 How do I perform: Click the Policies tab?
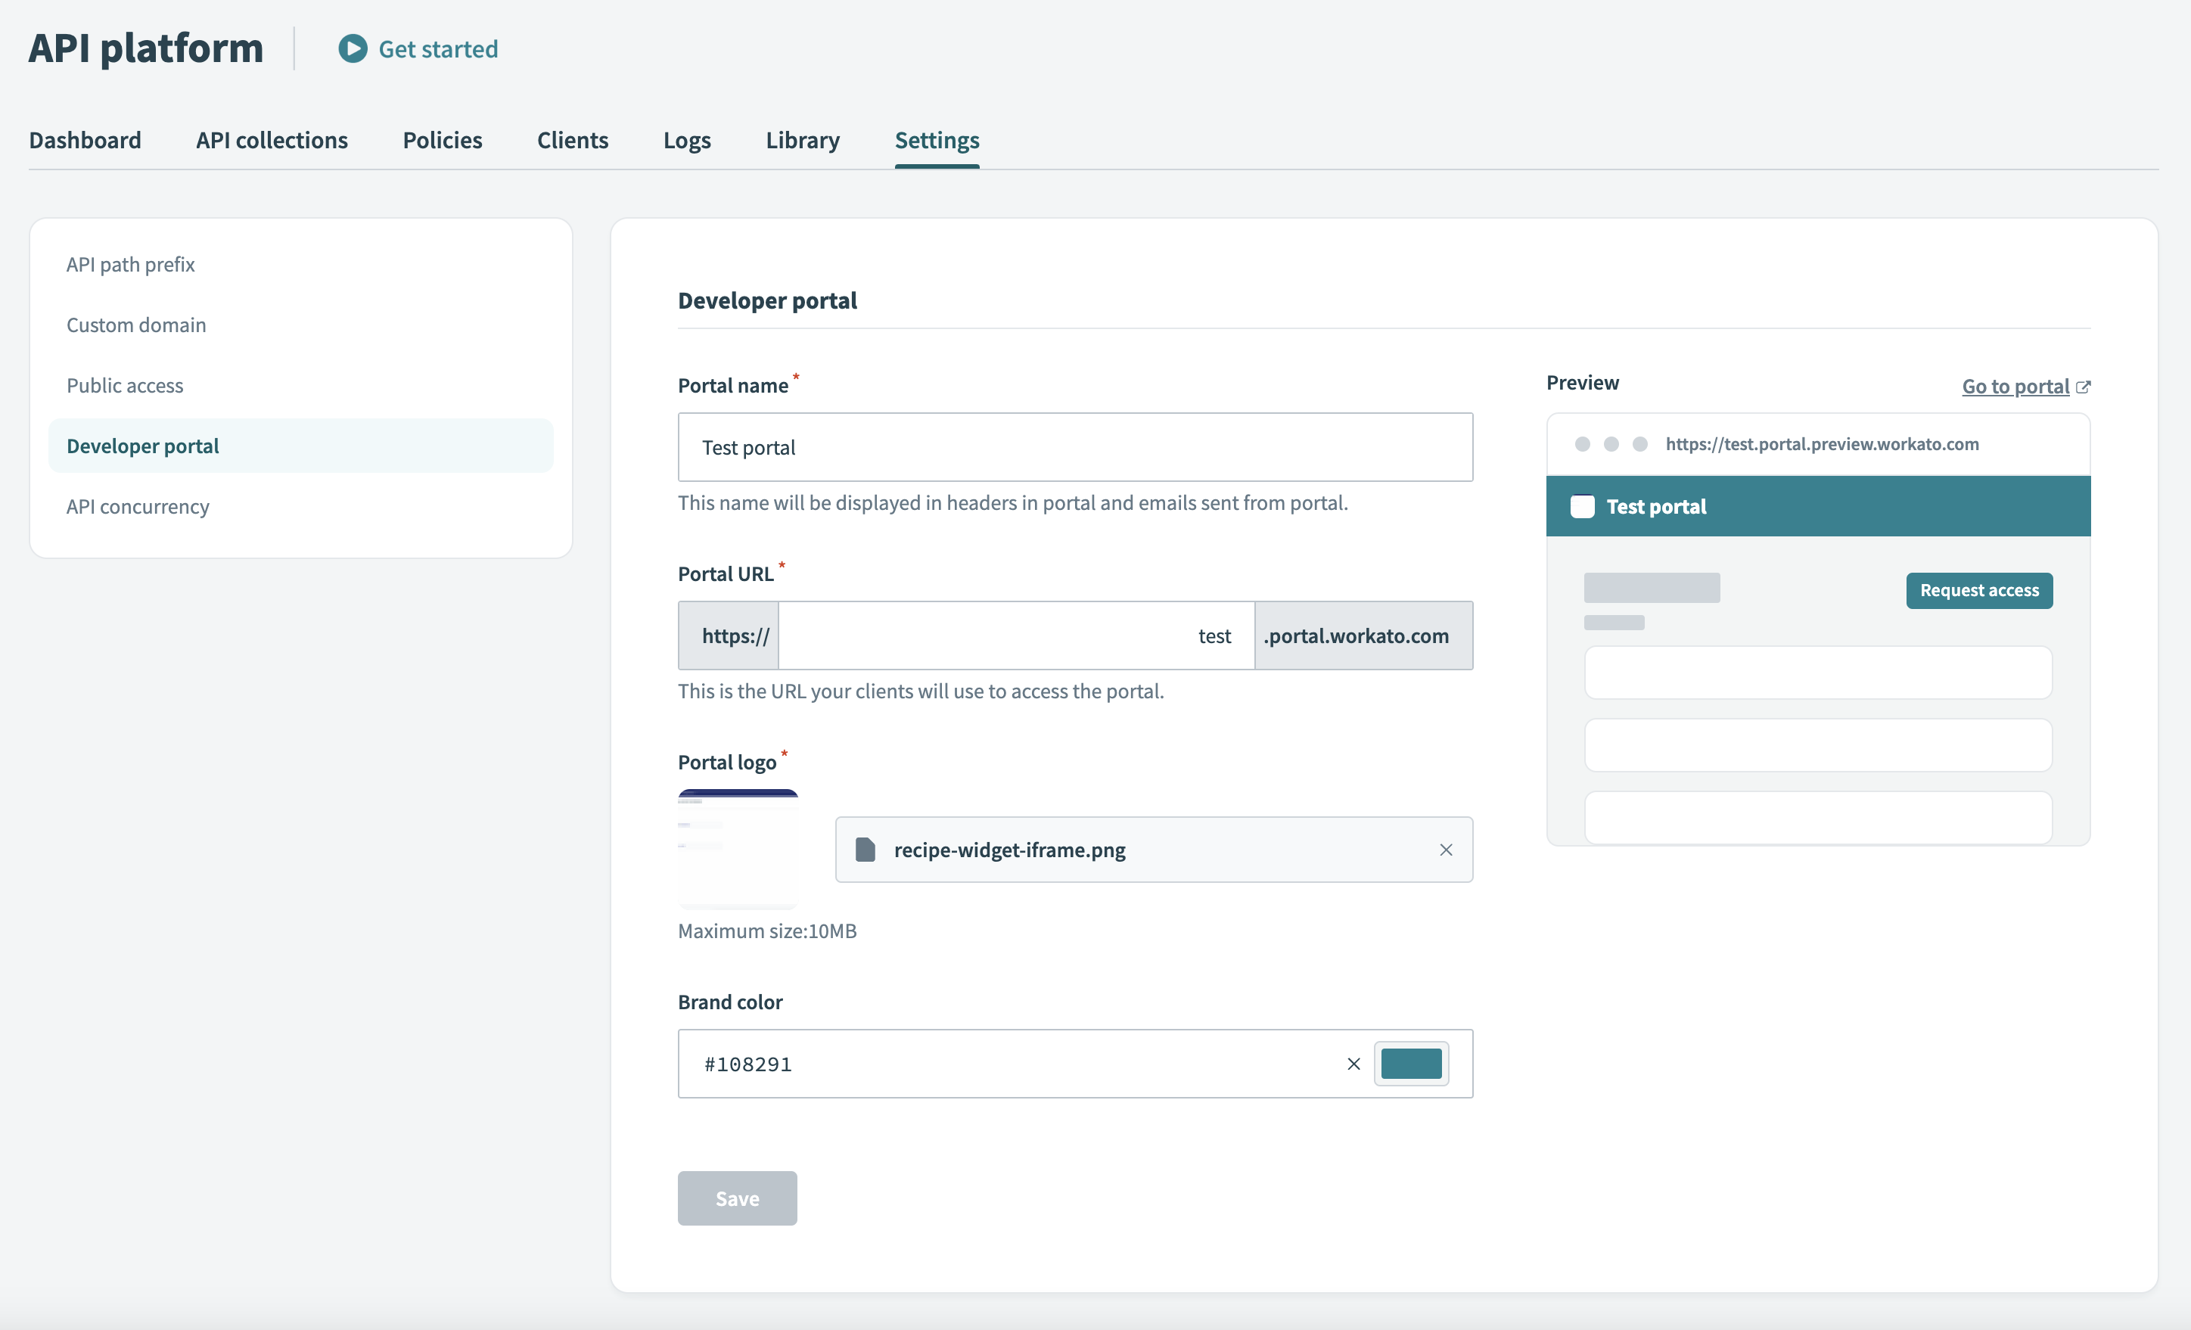pyautogui.click(x=441, y=139)
